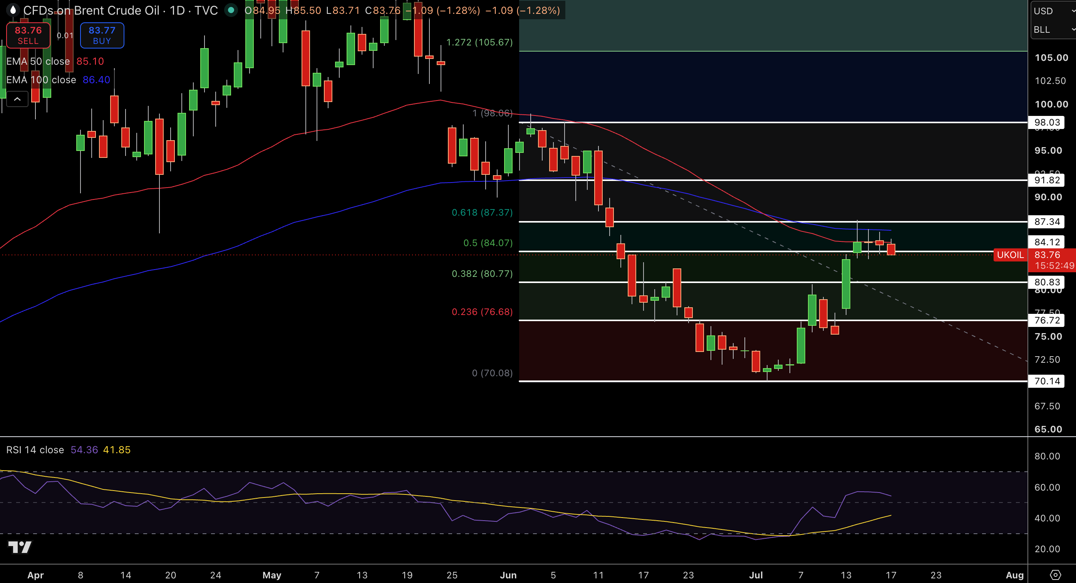Click the 0.5 (84.07) Fibonacci label

point(488,243)
